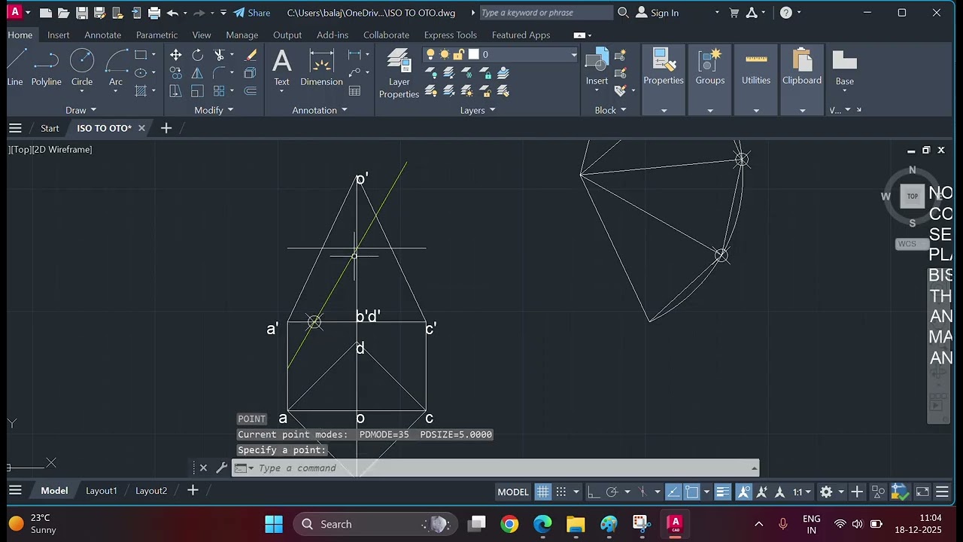
Task: Open the Properties panel dropdown
Action: [664, 110]
